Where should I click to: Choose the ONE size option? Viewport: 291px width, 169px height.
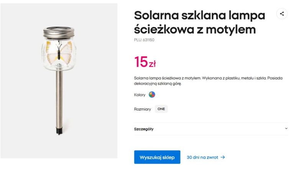point(161,109)
